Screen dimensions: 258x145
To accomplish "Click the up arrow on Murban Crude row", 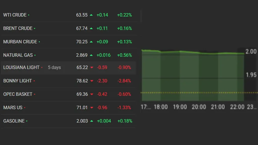I will point(91,42).
